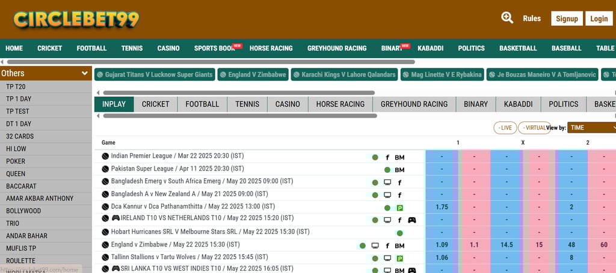
Task: Open the Tallinn Stallions v Tartu Wolves match
Action: tap(189, 257)
